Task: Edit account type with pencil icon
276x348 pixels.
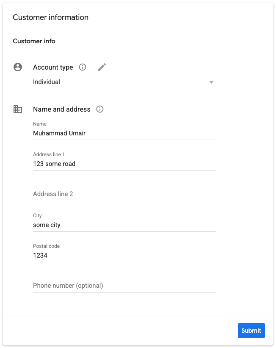Action: point(102,67)
